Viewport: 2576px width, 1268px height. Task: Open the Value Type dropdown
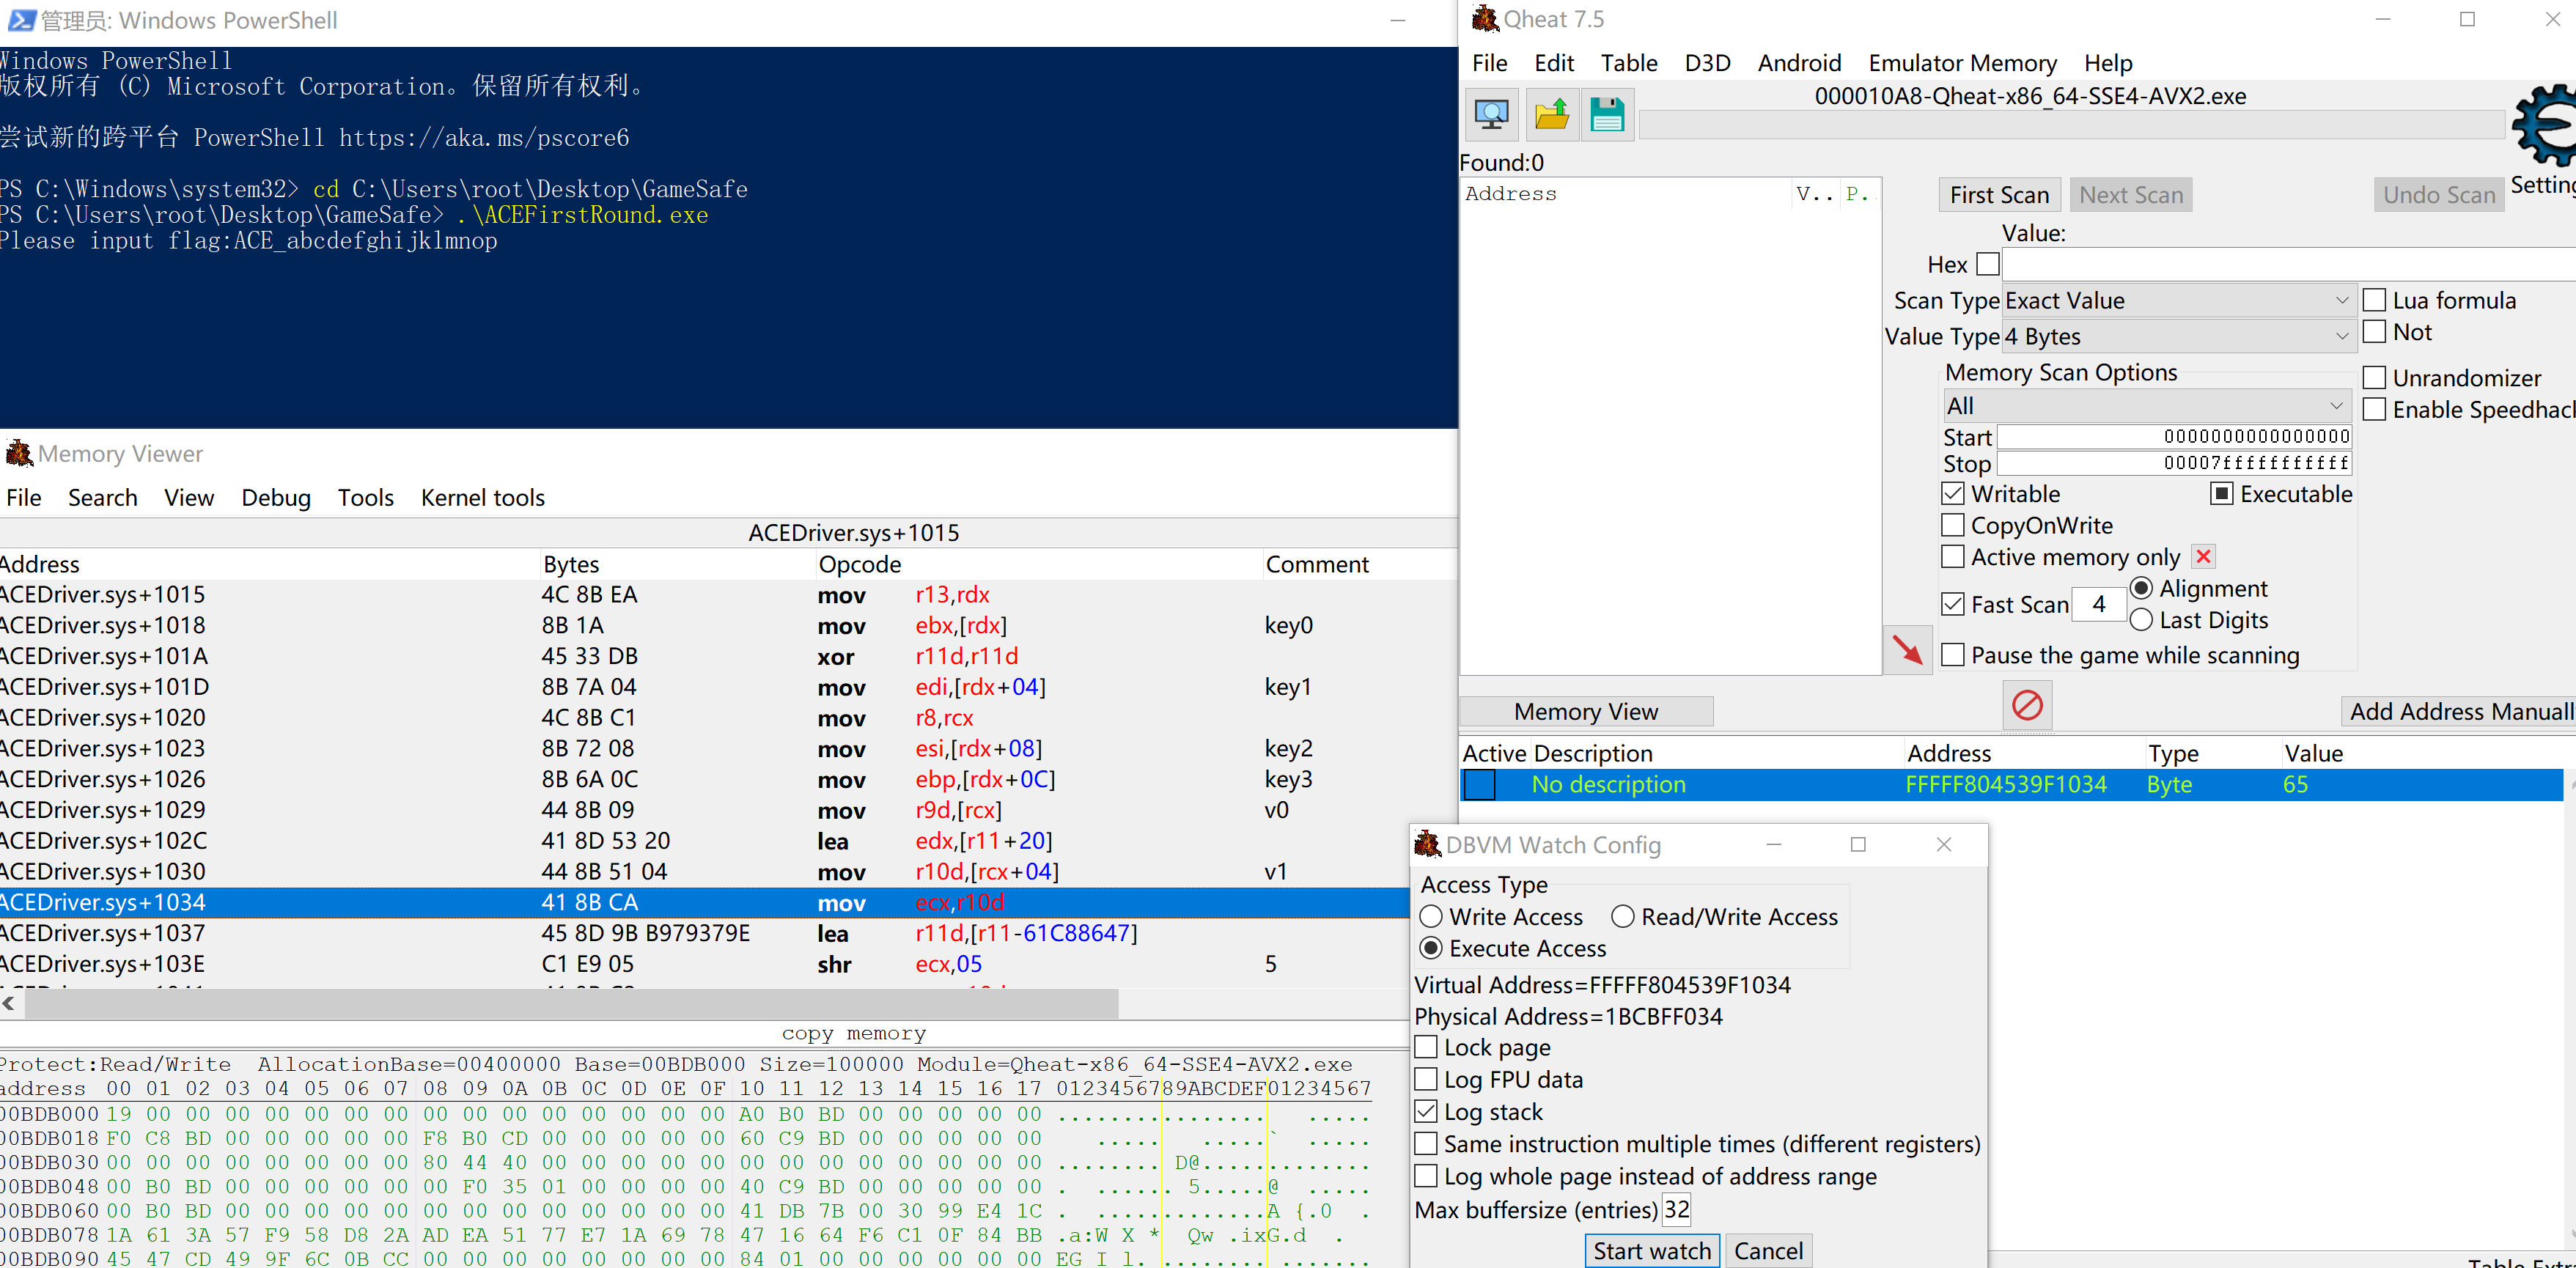pos(2176,337)
